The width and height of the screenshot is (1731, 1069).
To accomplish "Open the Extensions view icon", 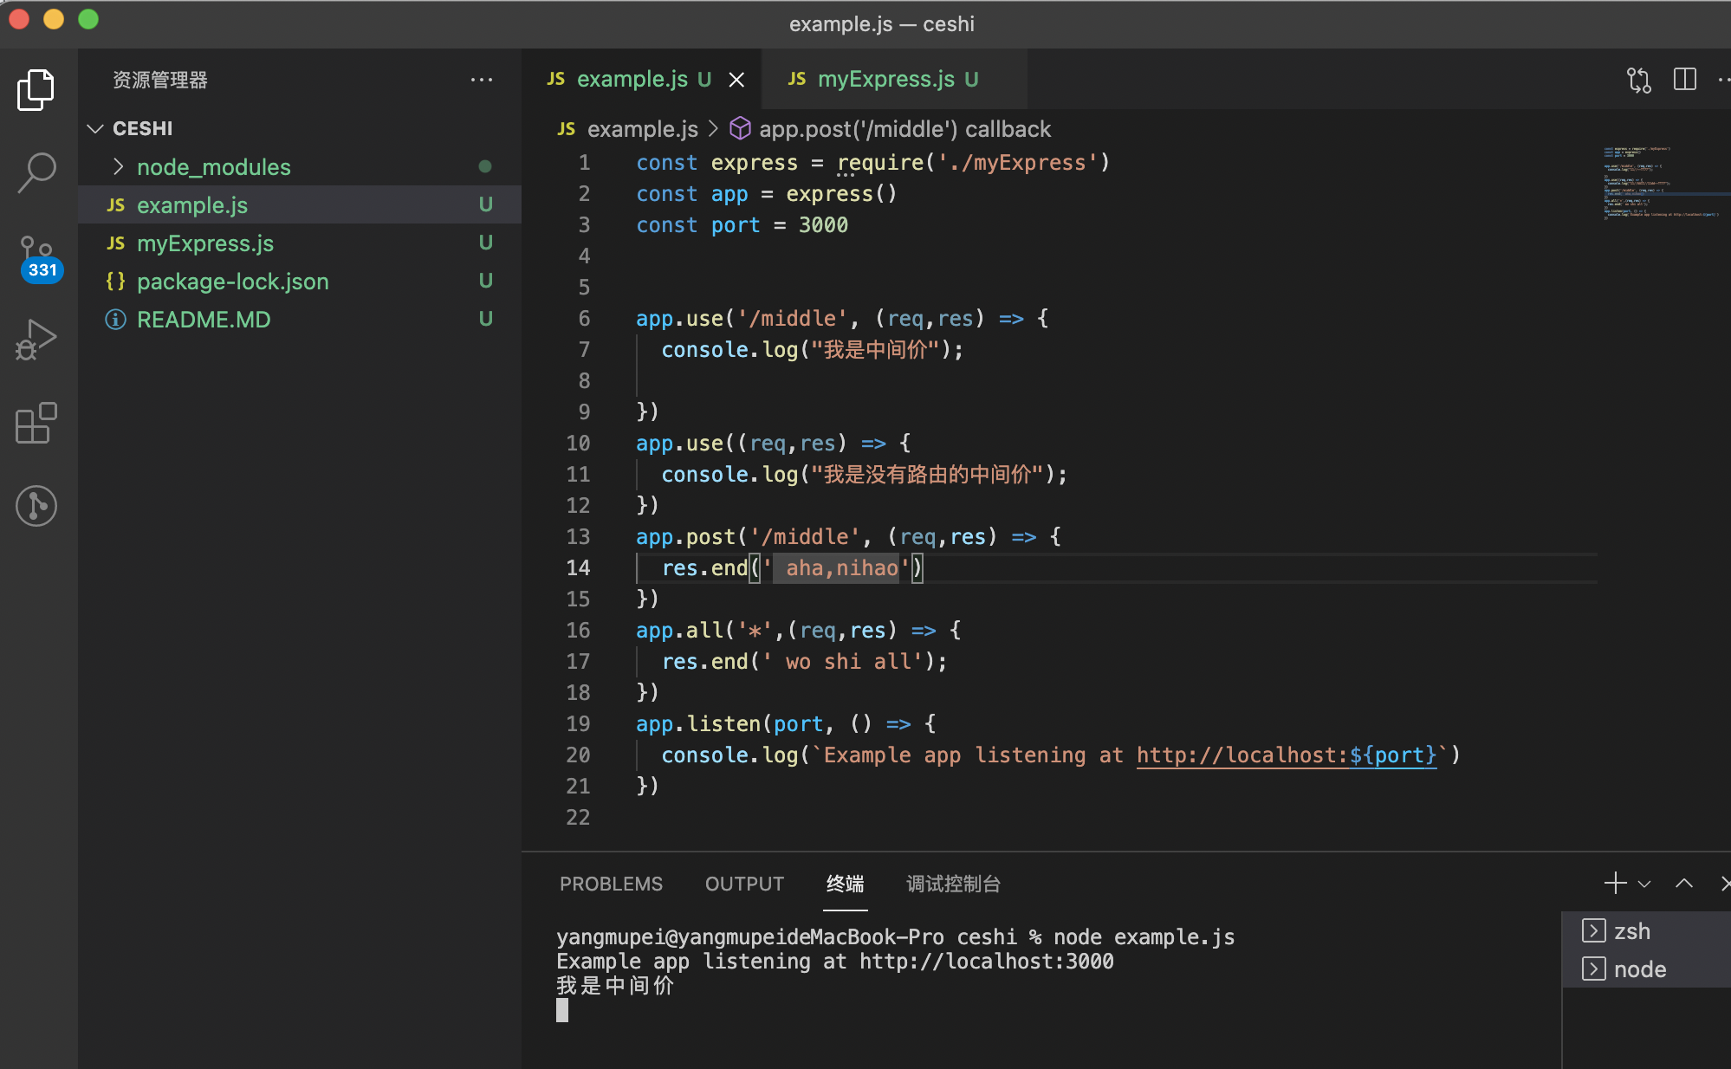I will 36,423.
